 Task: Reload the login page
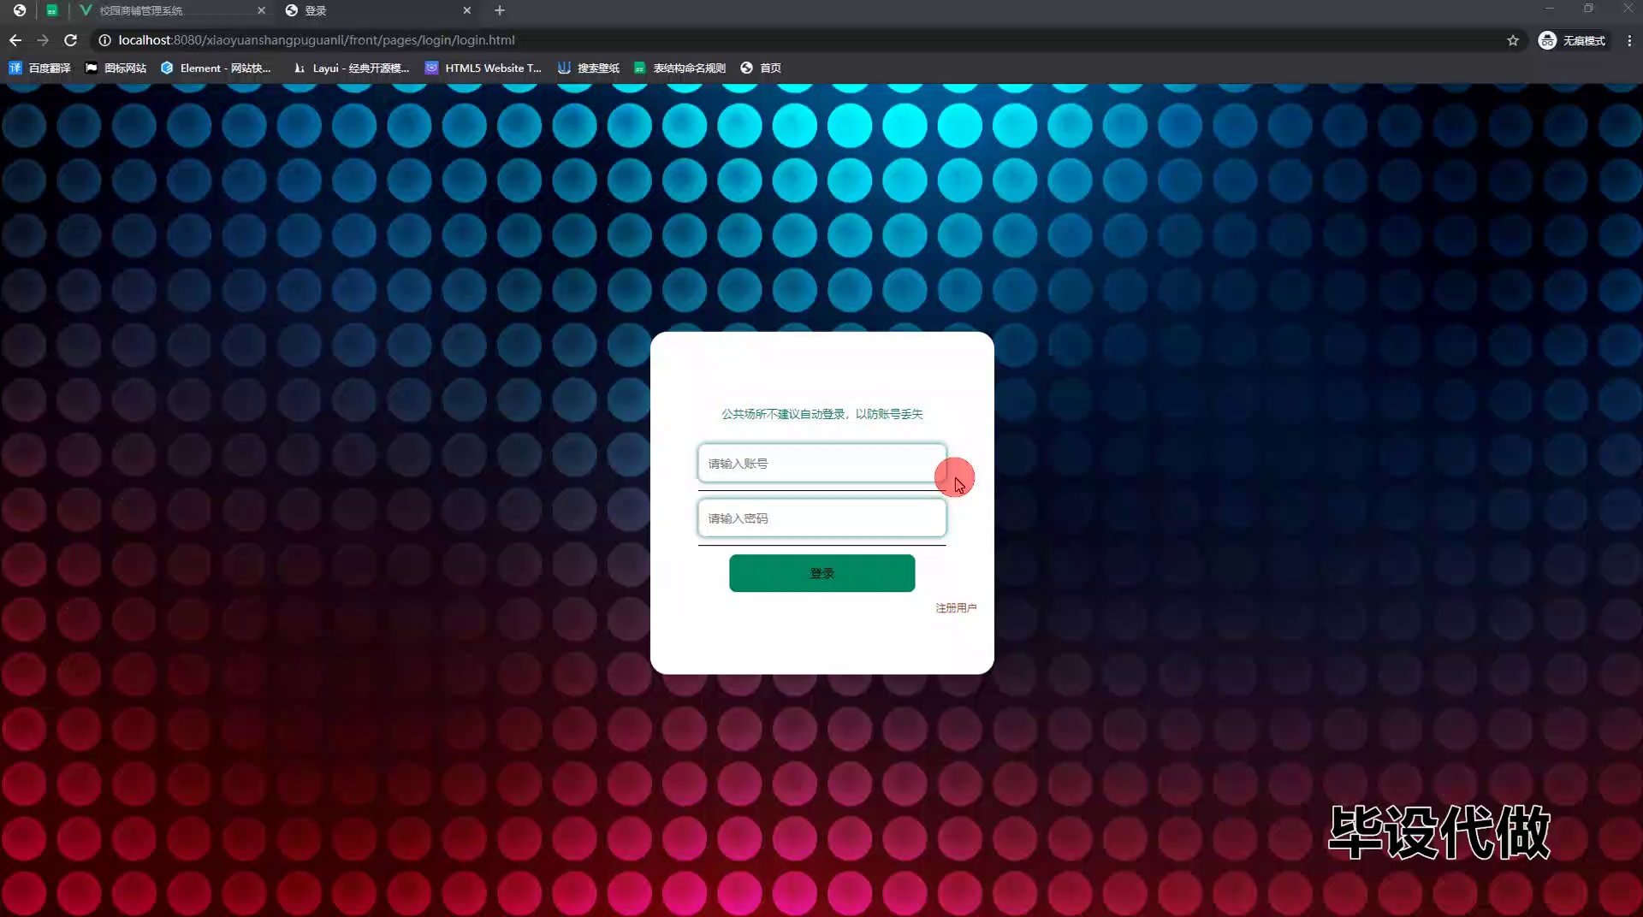click(x=71, y=40)
